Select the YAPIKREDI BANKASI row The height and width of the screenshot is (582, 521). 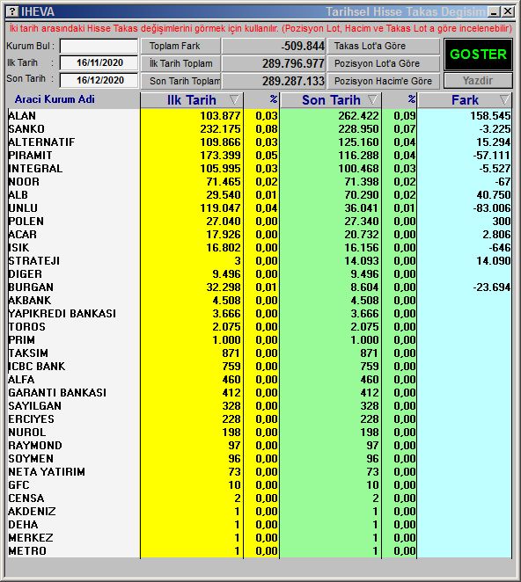tap(260, 314)
